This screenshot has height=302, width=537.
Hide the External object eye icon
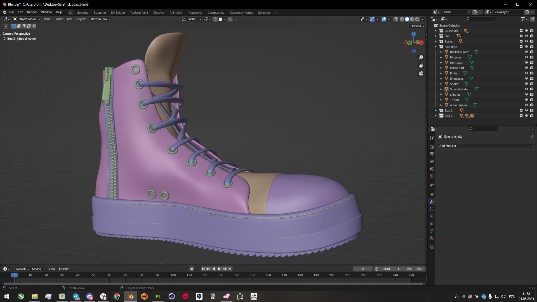[x=526, y=57]
